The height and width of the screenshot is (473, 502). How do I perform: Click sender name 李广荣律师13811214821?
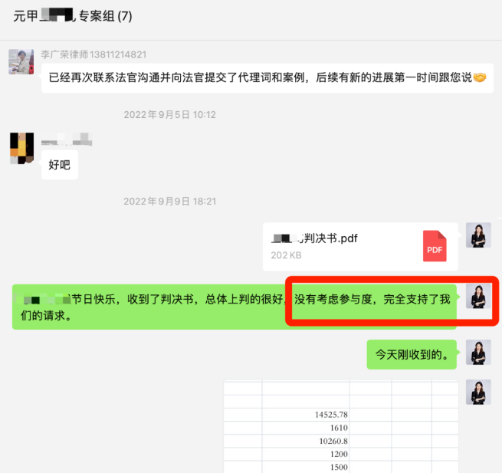[x=94, y=54]
